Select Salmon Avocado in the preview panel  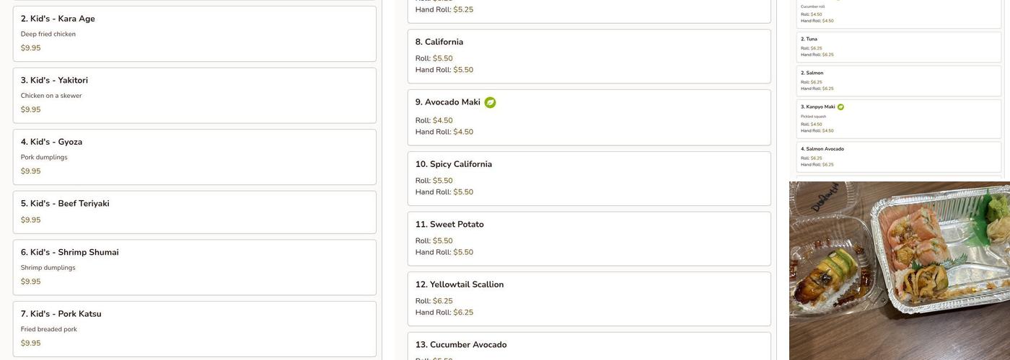[x=898, y=156]
